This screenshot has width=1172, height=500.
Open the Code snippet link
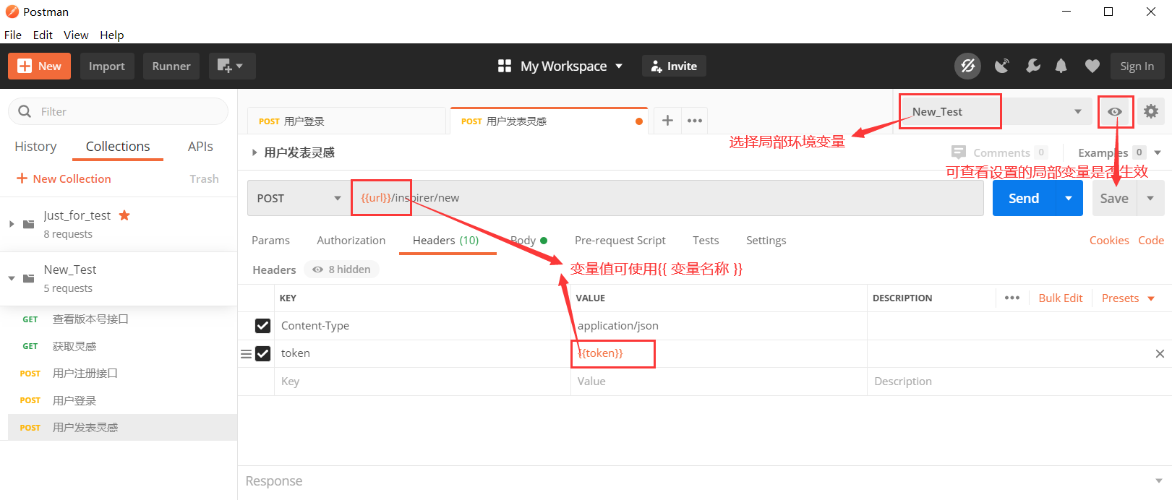[x=1151, y=240]
